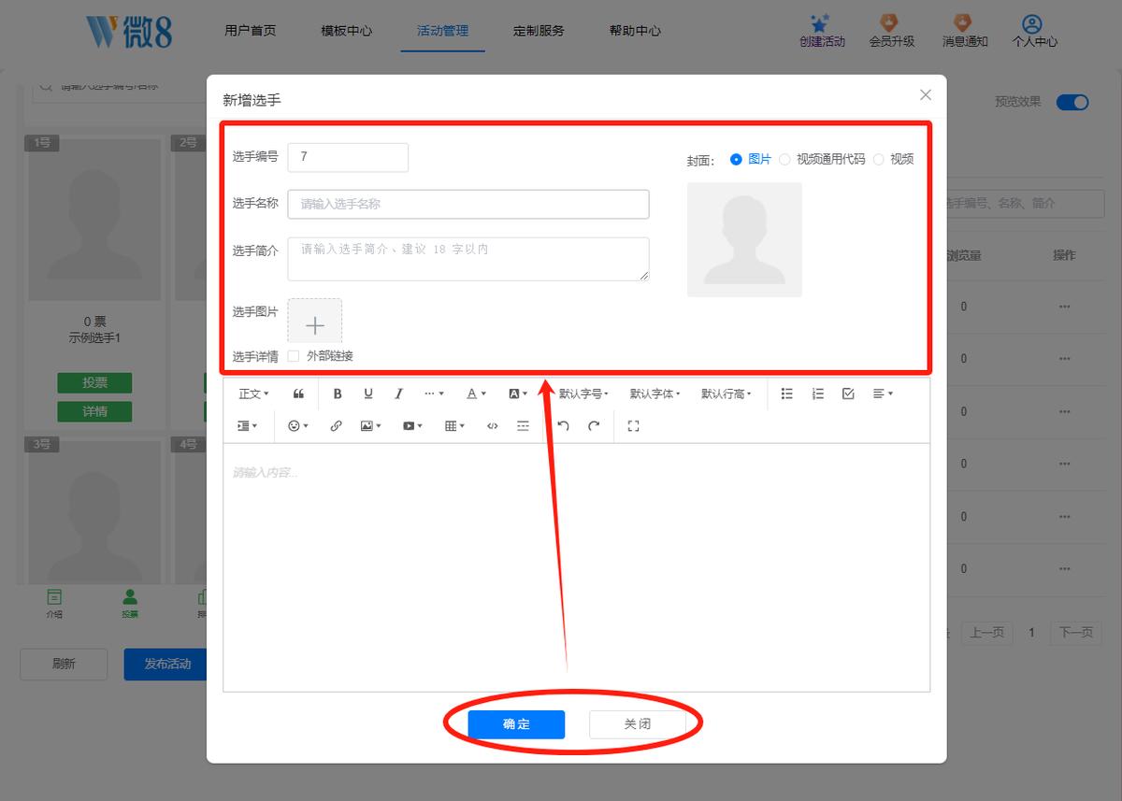Click the 选手编号 number field
Viewport: 1122px width, 801px height.
348,157
